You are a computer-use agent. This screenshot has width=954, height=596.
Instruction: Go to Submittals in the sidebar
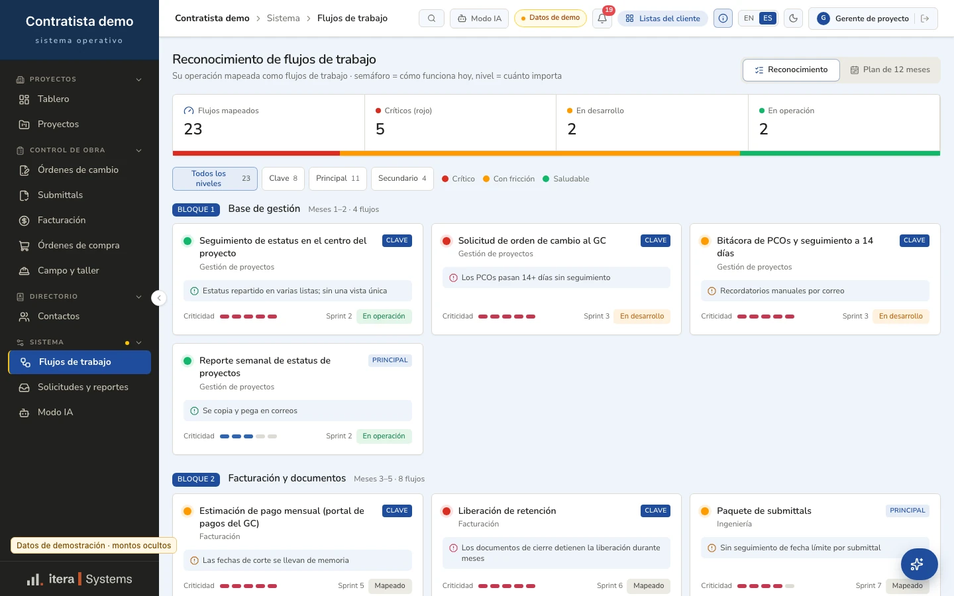[79, 195]
